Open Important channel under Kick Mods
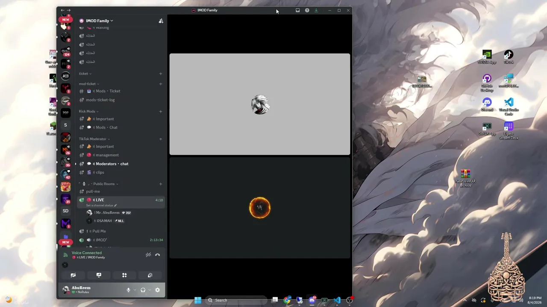This screenshot has width=547, height=307. (x=121, y=119)
